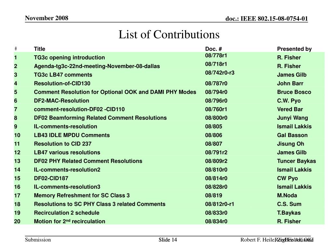The width and height of the screenshot is (333, 250).
Task: Click document number '08/778r1'
Action: 216,55
